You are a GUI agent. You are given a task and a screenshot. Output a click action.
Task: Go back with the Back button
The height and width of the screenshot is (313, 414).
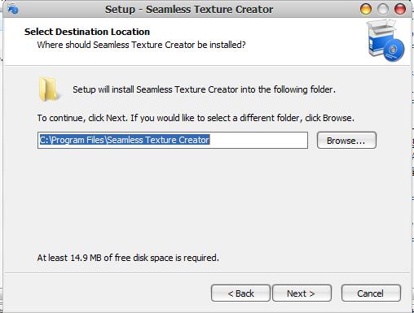[x=240, y=293]
